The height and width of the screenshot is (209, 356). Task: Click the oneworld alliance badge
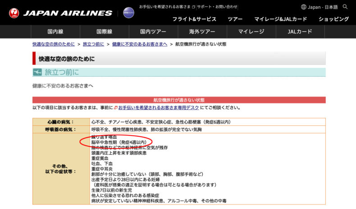pos(128,13)
